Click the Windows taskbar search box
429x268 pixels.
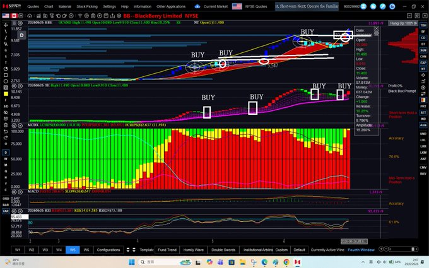pyautogui.click(x=165, y=262)
